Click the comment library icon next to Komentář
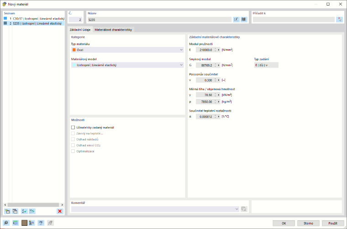The height and width of the screenshot is (229, 347). [244, 209]
